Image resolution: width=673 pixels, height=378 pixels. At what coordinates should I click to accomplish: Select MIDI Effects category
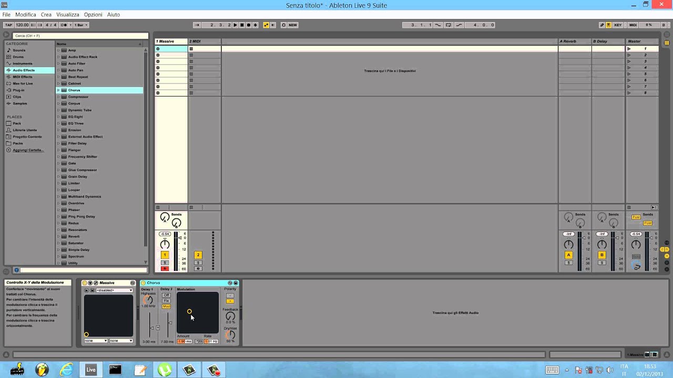22,77
